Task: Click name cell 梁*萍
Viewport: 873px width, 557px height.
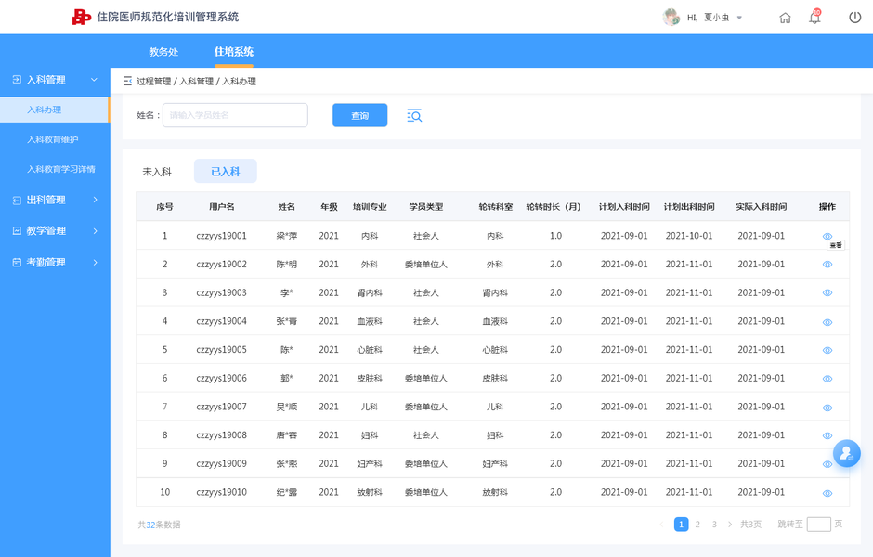Action: (287, 236)
